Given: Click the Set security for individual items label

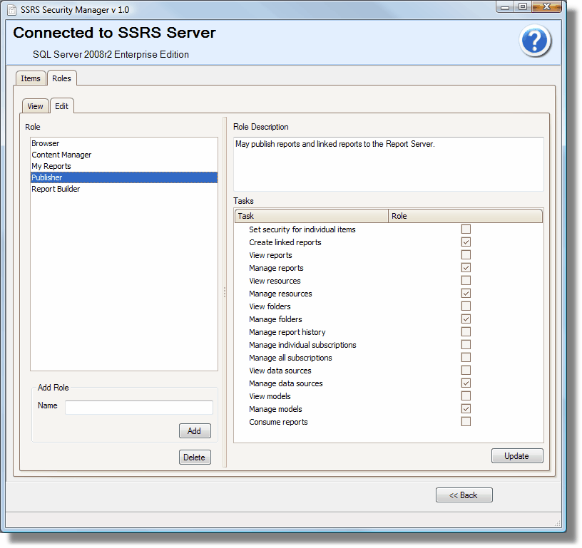Looking at the screenshot, I should click(302, 229).
